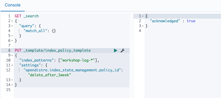
Task: Toggle the fold arrow on editor line 13
Action: click(12, 80)
